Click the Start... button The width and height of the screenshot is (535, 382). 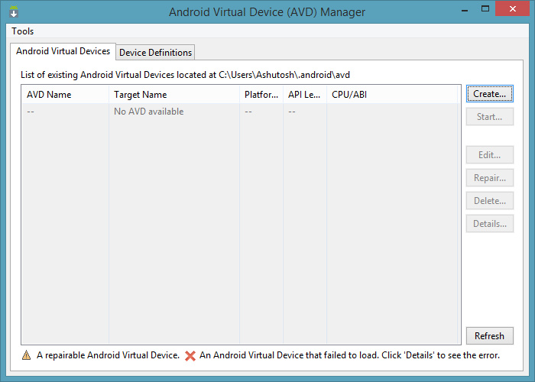pyautogui.click(x=490, y=117)
